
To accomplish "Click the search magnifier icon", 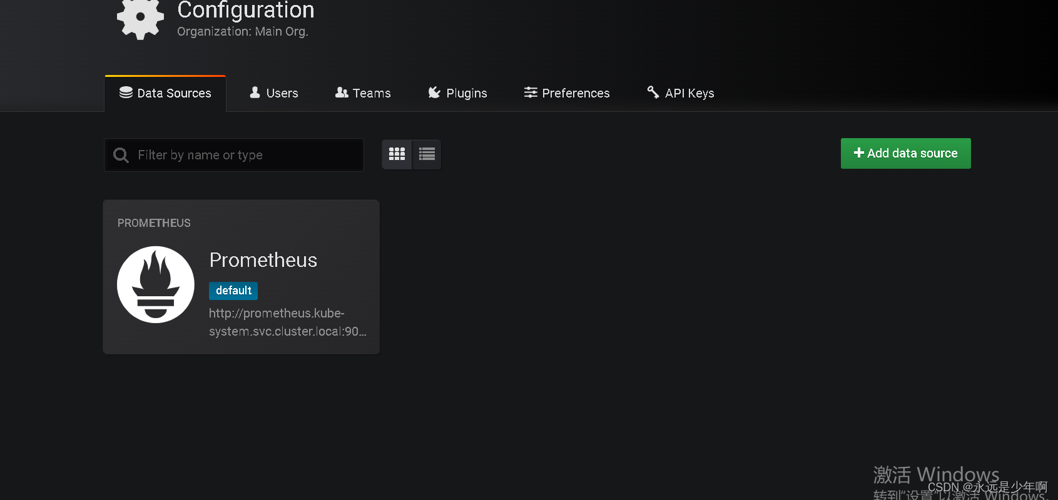I will tap(121, 155).
